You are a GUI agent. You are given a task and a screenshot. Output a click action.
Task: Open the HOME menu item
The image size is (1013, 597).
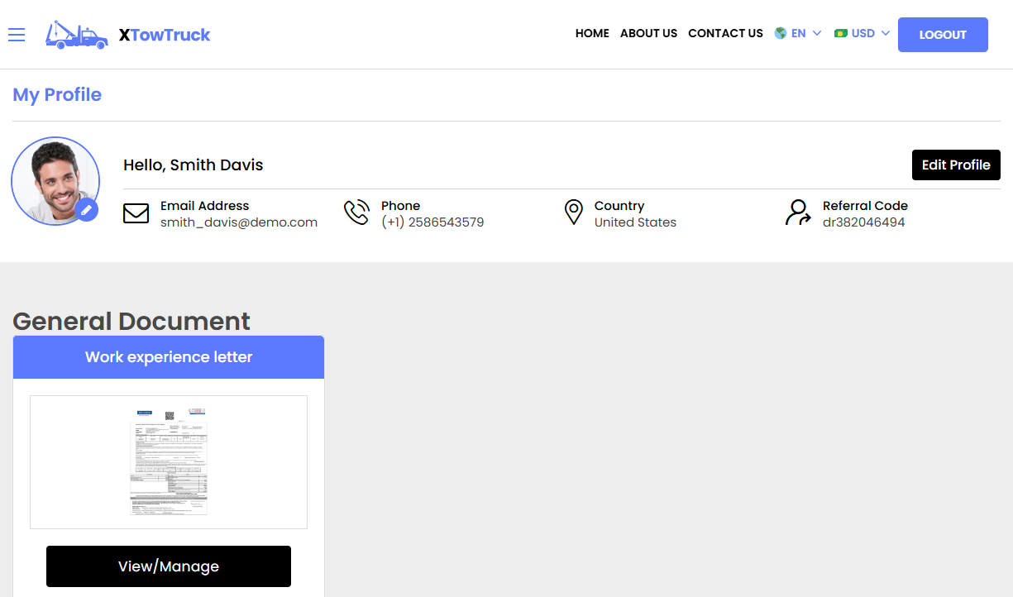pos(592,33)
